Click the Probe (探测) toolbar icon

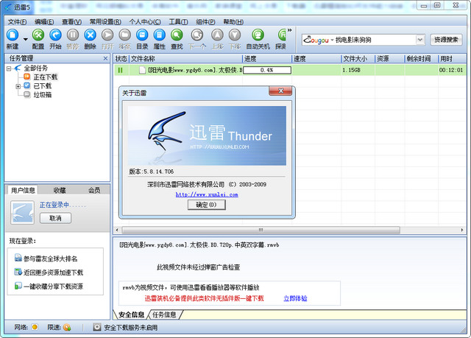click(x=281, y=35)
